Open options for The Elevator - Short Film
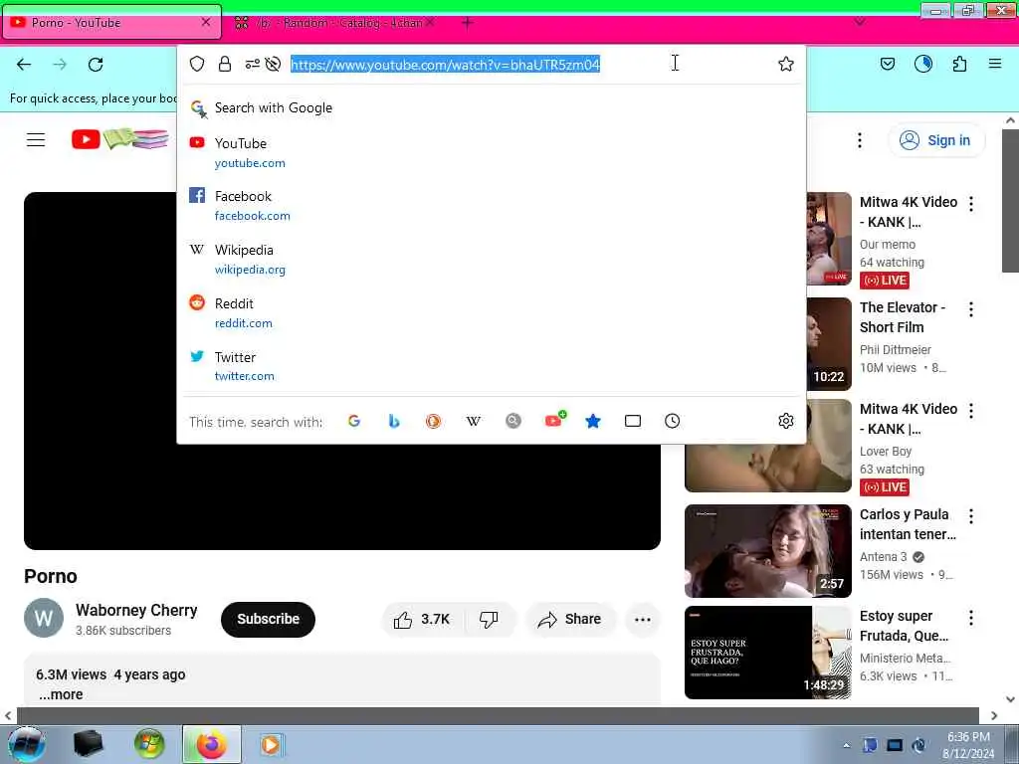The image size is (1019, 764). coord(971,309)
